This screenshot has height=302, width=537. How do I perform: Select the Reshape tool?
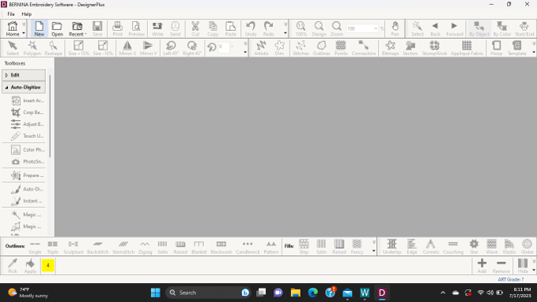coord(53,48)
